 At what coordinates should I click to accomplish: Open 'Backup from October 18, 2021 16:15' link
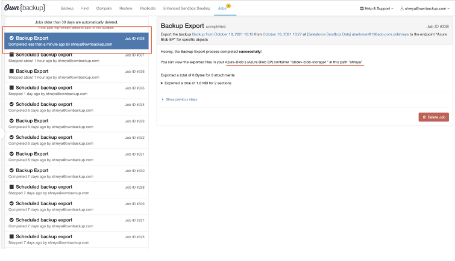click(222, 34)
